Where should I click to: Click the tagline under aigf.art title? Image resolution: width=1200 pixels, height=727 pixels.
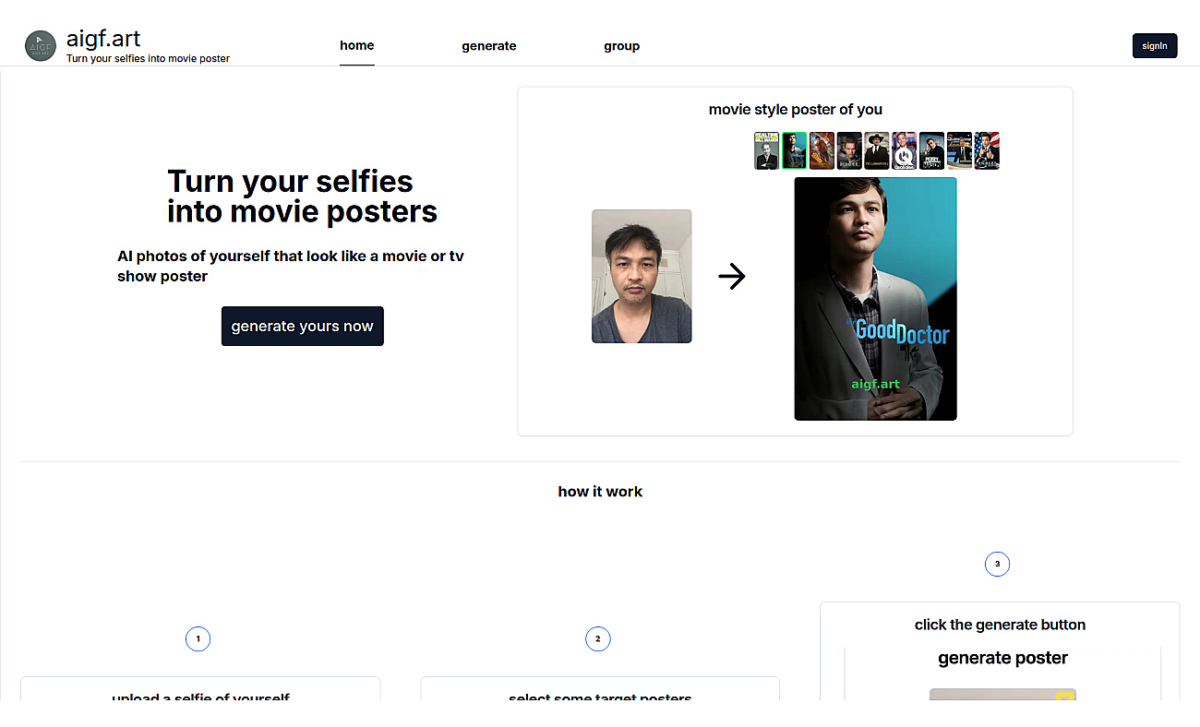(x=148, y=58)
